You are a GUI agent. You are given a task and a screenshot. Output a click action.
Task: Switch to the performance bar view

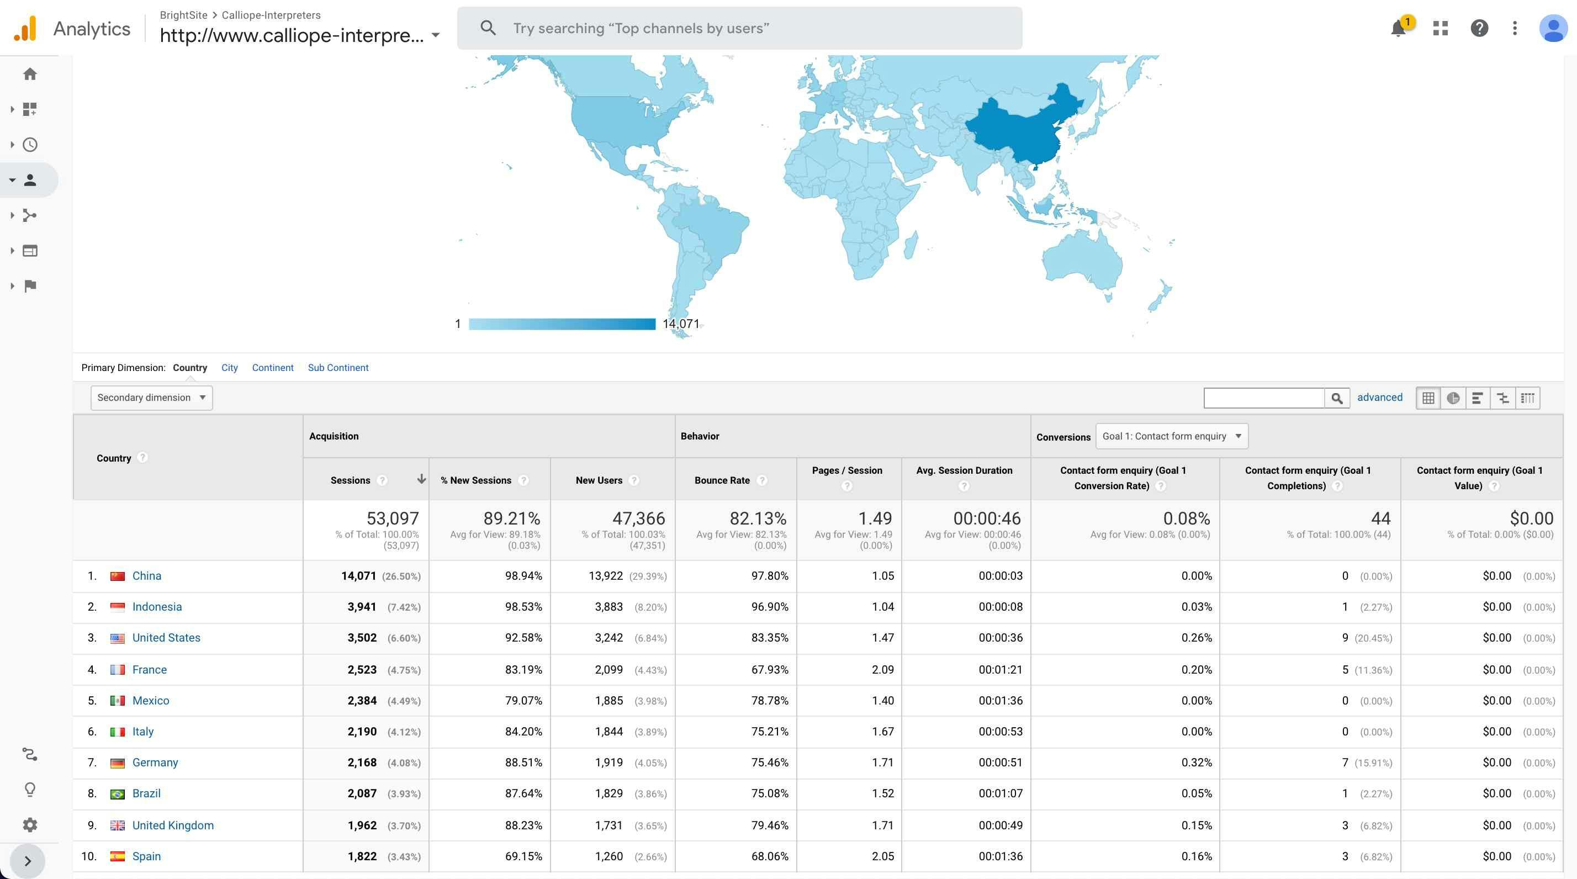pyautogui.click(x=1477, y=398)
